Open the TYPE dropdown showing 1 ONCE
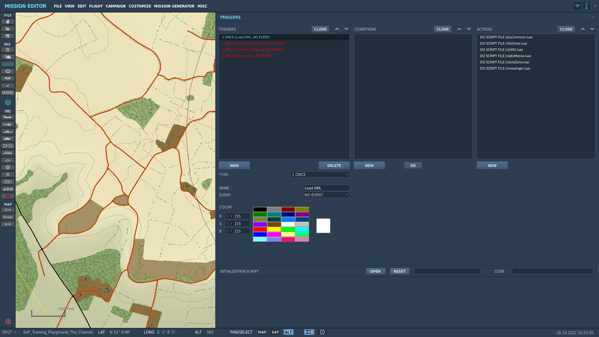The image size is (599, 337). point(319,174)
